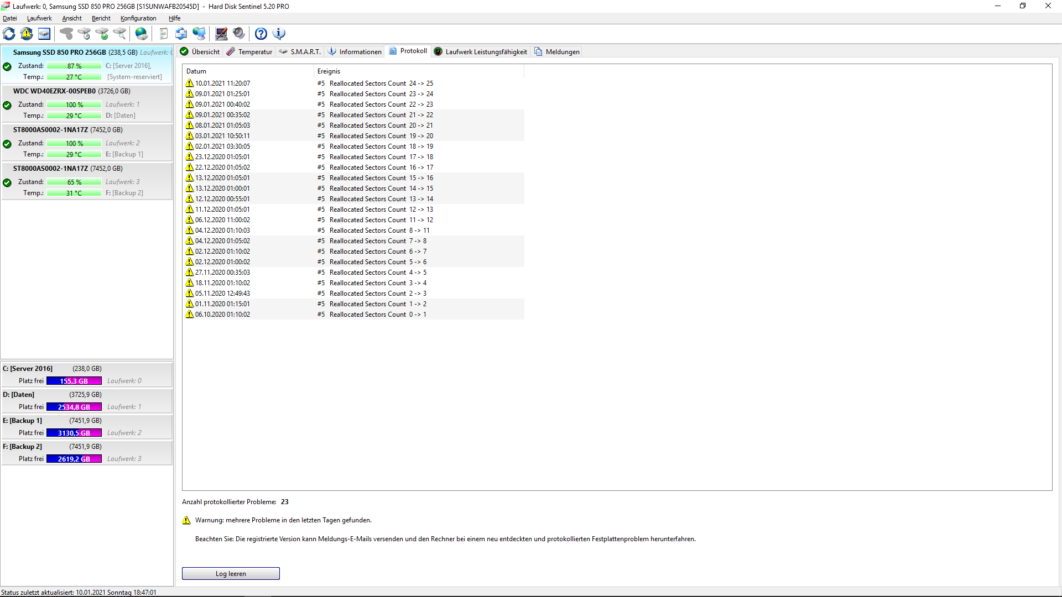This screenshot has height=597, width=1062.
Task: Click the blue question mark help icon
Action: 261,34
